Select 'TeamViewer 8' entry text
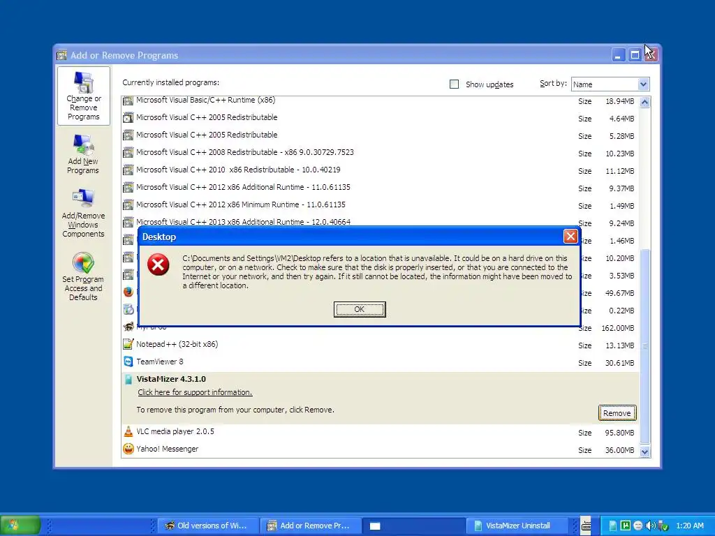 (160, 362)
